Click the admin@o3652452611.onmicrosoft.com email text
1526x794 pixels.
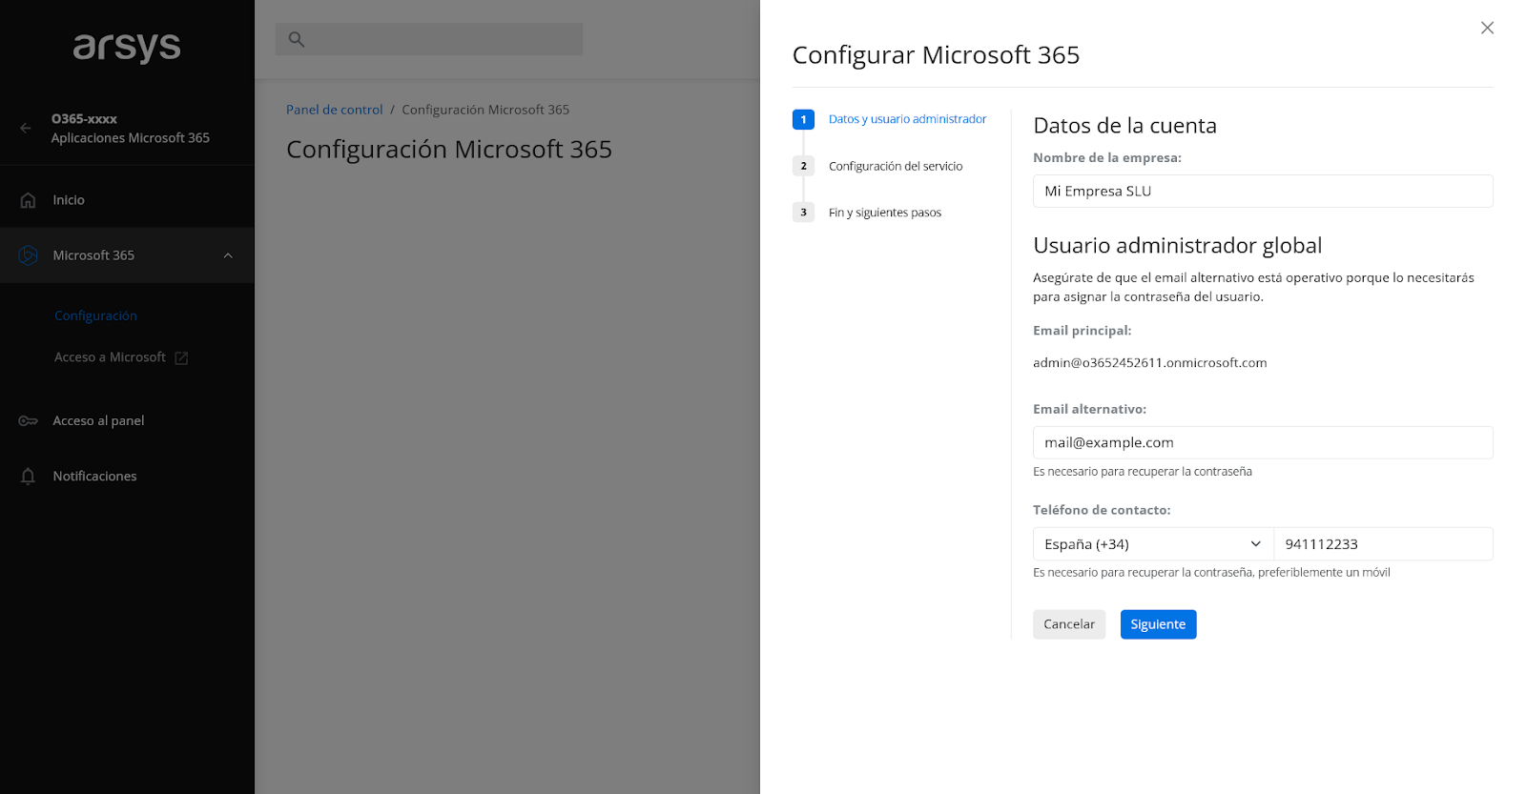[1149, 363]
